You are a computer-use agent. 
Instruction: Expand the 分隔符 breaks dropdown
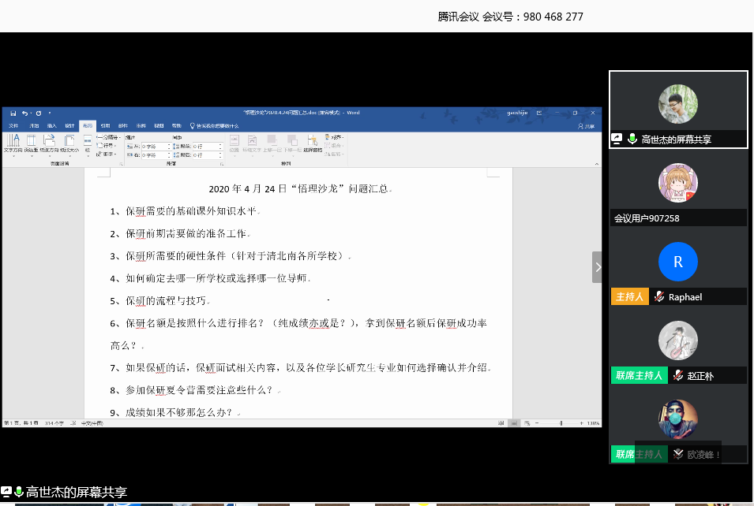click(108, 138)
